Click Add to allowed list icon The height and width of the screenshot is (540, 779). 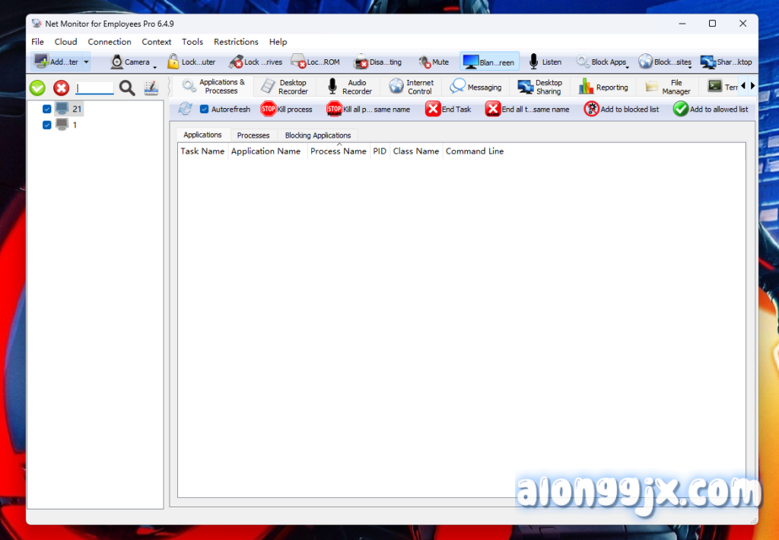click(x=680, y=110)
